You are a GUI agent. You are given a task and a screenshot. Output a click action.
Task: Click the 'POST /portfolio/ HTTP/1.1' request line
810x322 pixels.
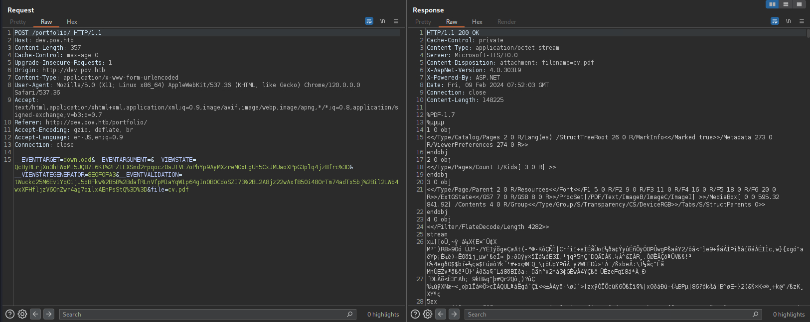coord(58,33)
